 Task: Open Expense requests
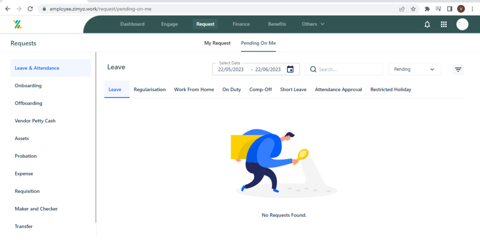[24, 174]
